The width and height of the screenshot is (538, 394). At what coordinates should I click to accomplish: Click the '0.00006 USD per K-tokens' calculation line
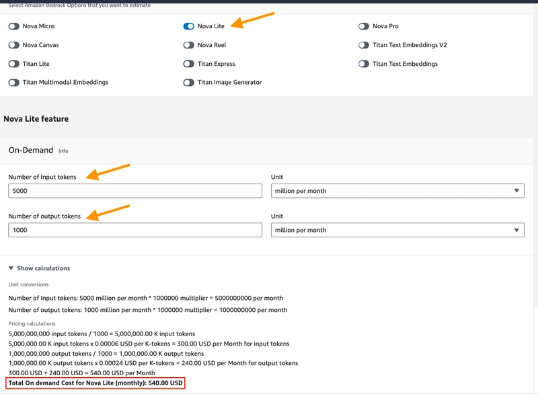tap(149, 344)
